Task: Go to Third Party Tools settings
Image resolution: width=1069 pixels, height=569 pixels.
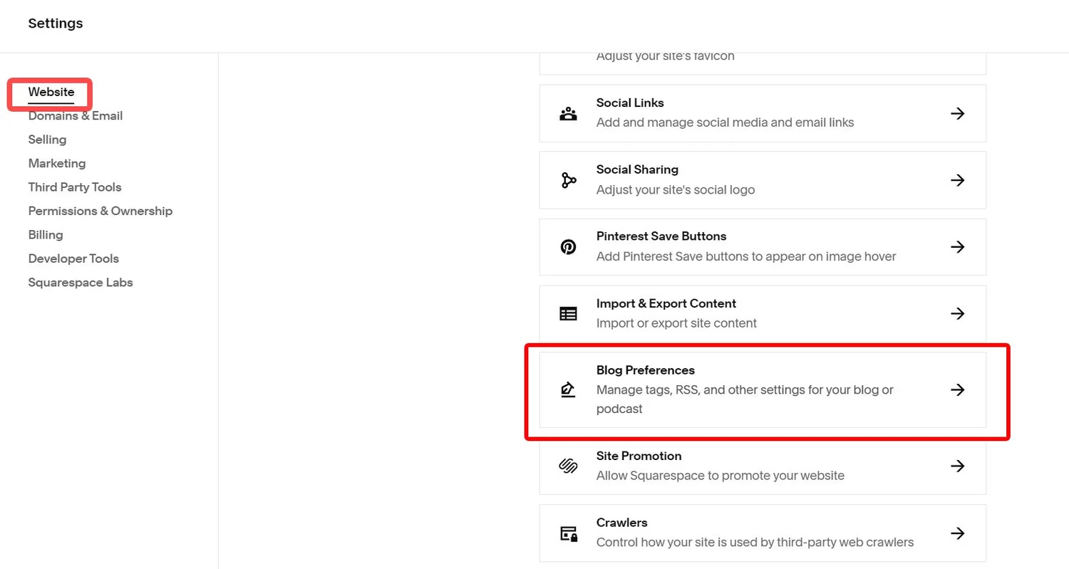Action: click(75, 187)
